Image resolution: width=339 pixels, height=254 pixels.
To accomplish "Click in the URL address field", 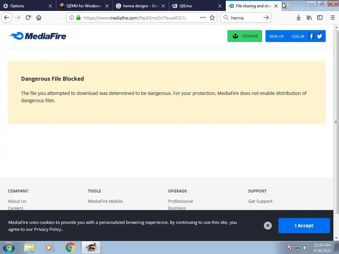I will [136, 18].
